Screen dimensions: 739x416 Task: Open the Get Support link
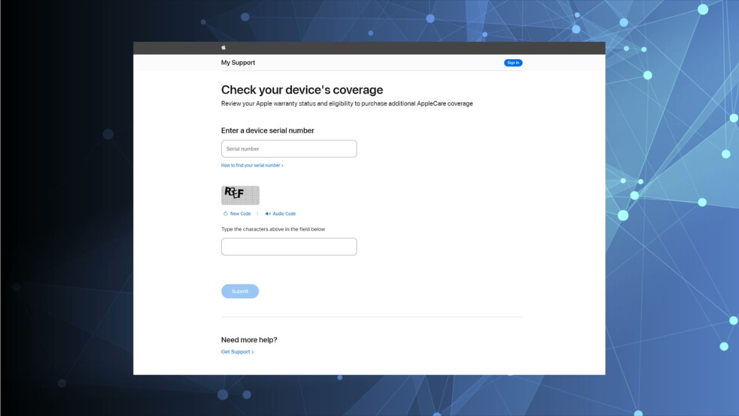click(x=238, y=352)
